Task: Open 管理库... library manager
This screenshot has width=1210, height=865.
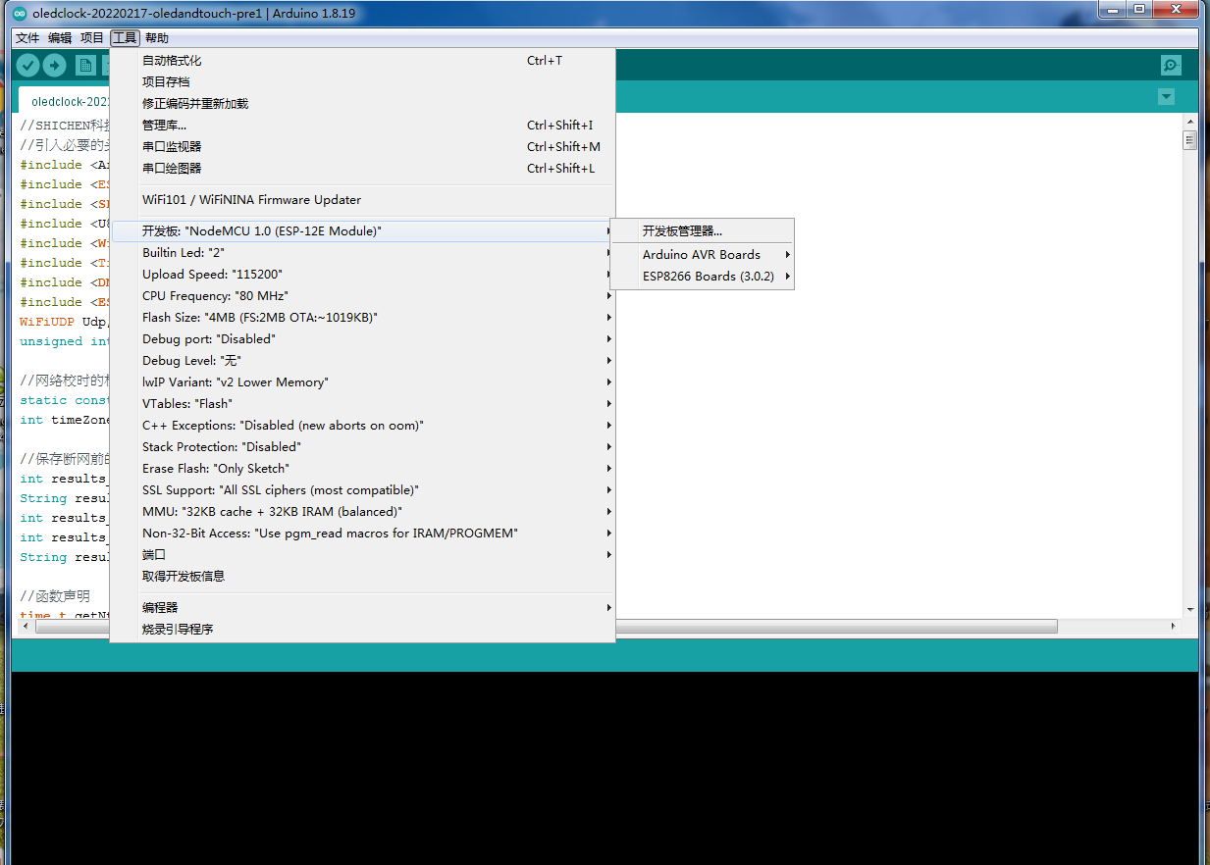Action: pyautogui.click(x=362, y=126)
